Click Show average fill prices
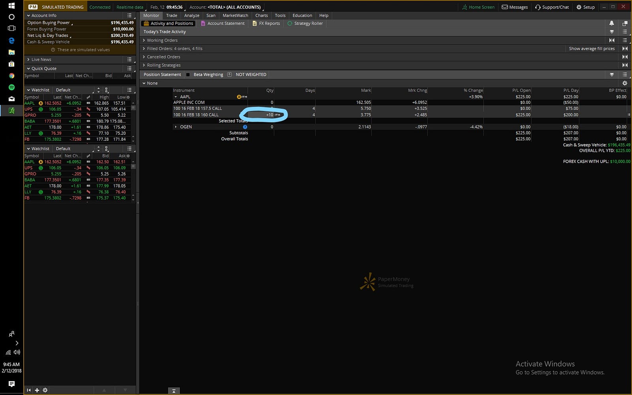 click(x=592, y=49)
